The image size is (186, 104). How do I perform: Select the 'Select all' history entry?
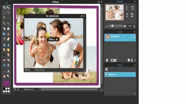point(120,75)
